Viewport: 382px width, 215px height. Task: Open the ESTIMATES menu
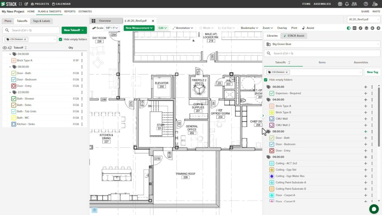[85, 12]
